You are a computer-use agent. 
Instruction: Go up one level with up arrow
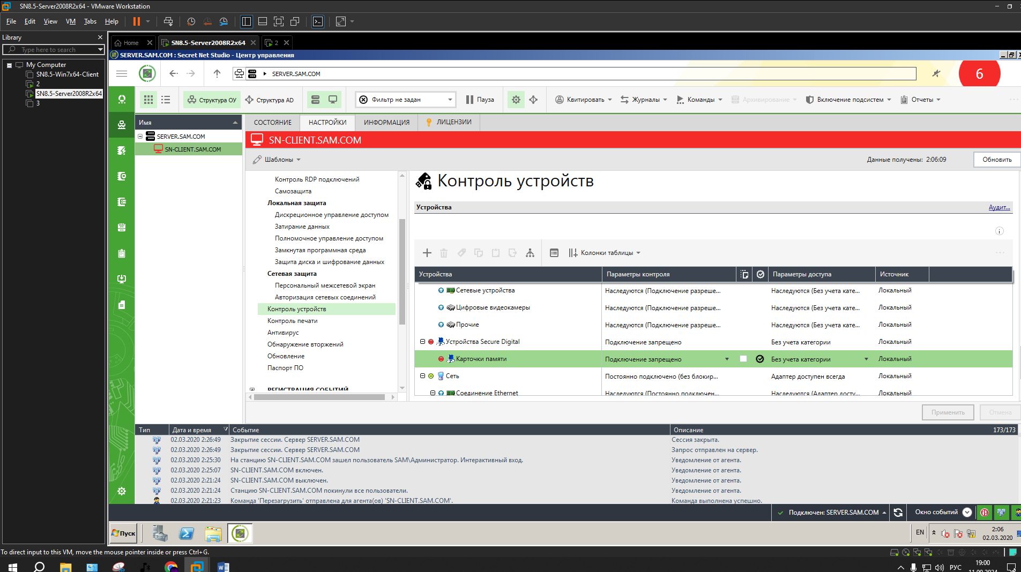[x=217, y=74]
